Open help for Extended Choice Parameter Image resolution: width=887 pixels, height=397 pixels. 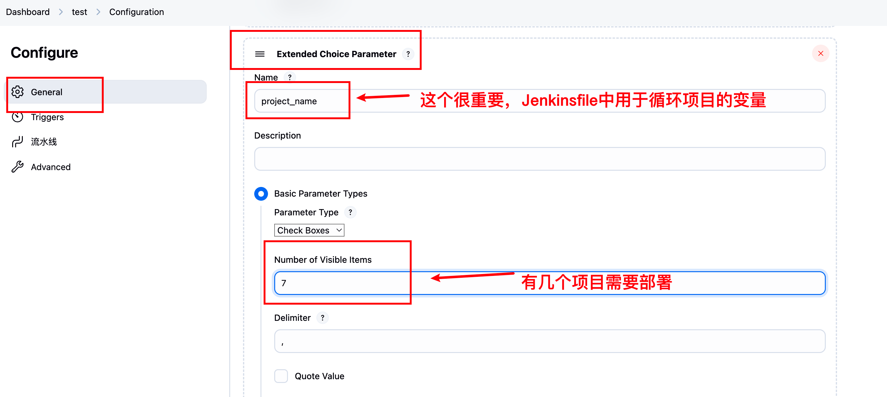(408, 54)
